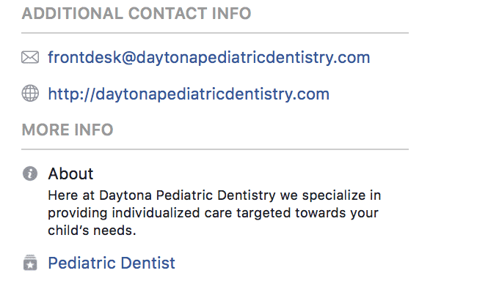Open the Pediatric Dentist category link

pos(112,263)
